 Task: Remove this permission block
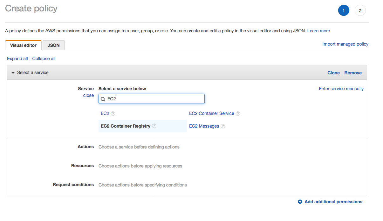(353, 73)
